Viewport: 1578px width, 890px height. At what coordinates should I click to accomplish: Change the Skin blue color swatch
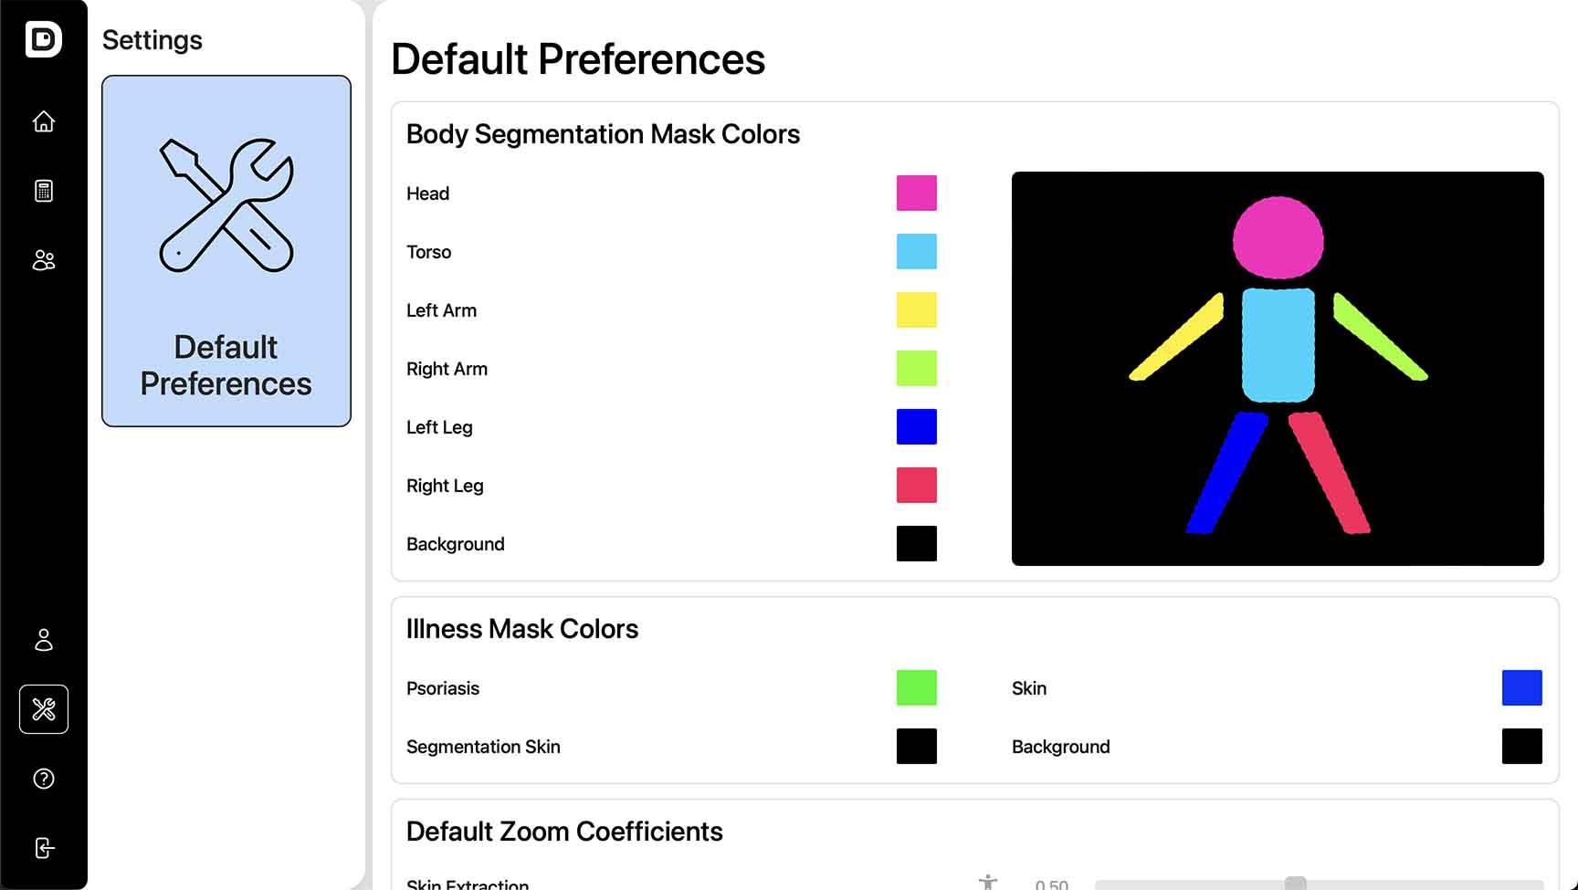click(x=1522, y=688)
